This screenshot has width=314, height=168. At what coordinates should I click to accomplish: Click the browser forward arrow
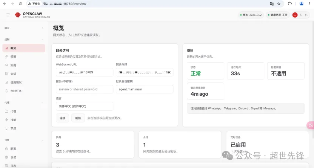pyautogui.click(x=12, y=4)
